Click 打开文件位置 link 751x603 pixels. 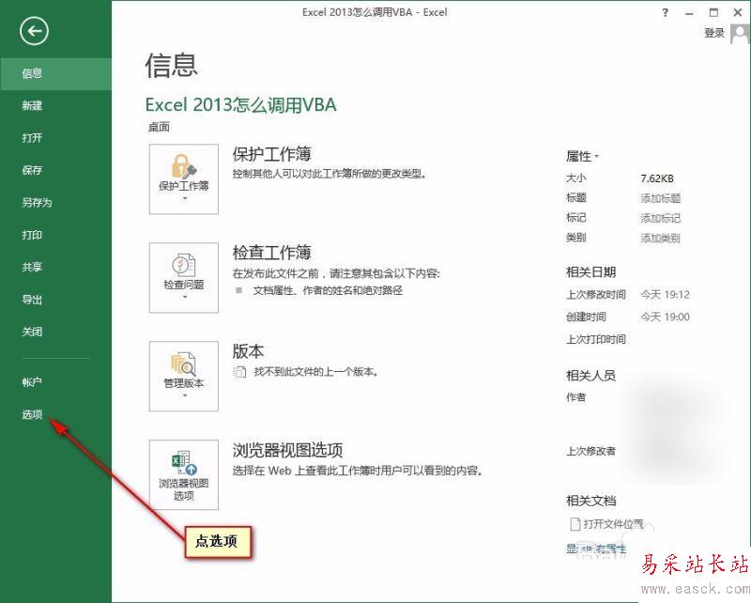613,524
